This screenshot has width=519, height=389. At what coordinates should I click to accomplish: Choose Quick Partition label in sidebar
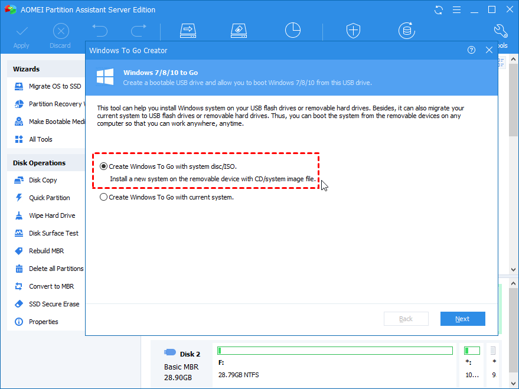coord(50,198)
